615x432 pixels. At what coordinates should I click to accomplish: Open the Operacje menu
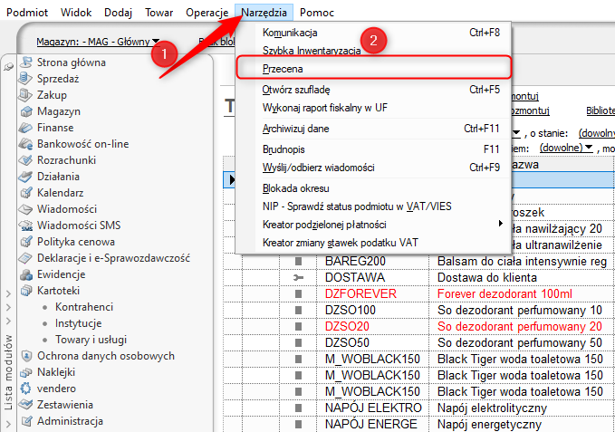click(x=206, y=13)
